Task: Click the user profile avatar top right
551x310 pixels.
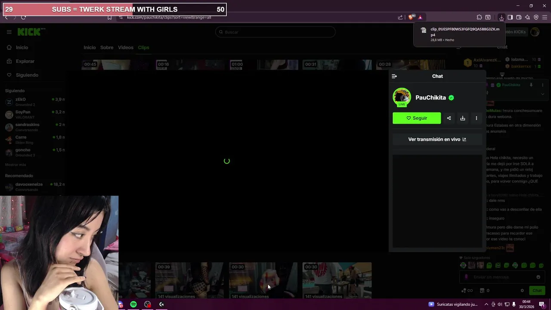Action: pyautogui.click(x=535, y=32)
